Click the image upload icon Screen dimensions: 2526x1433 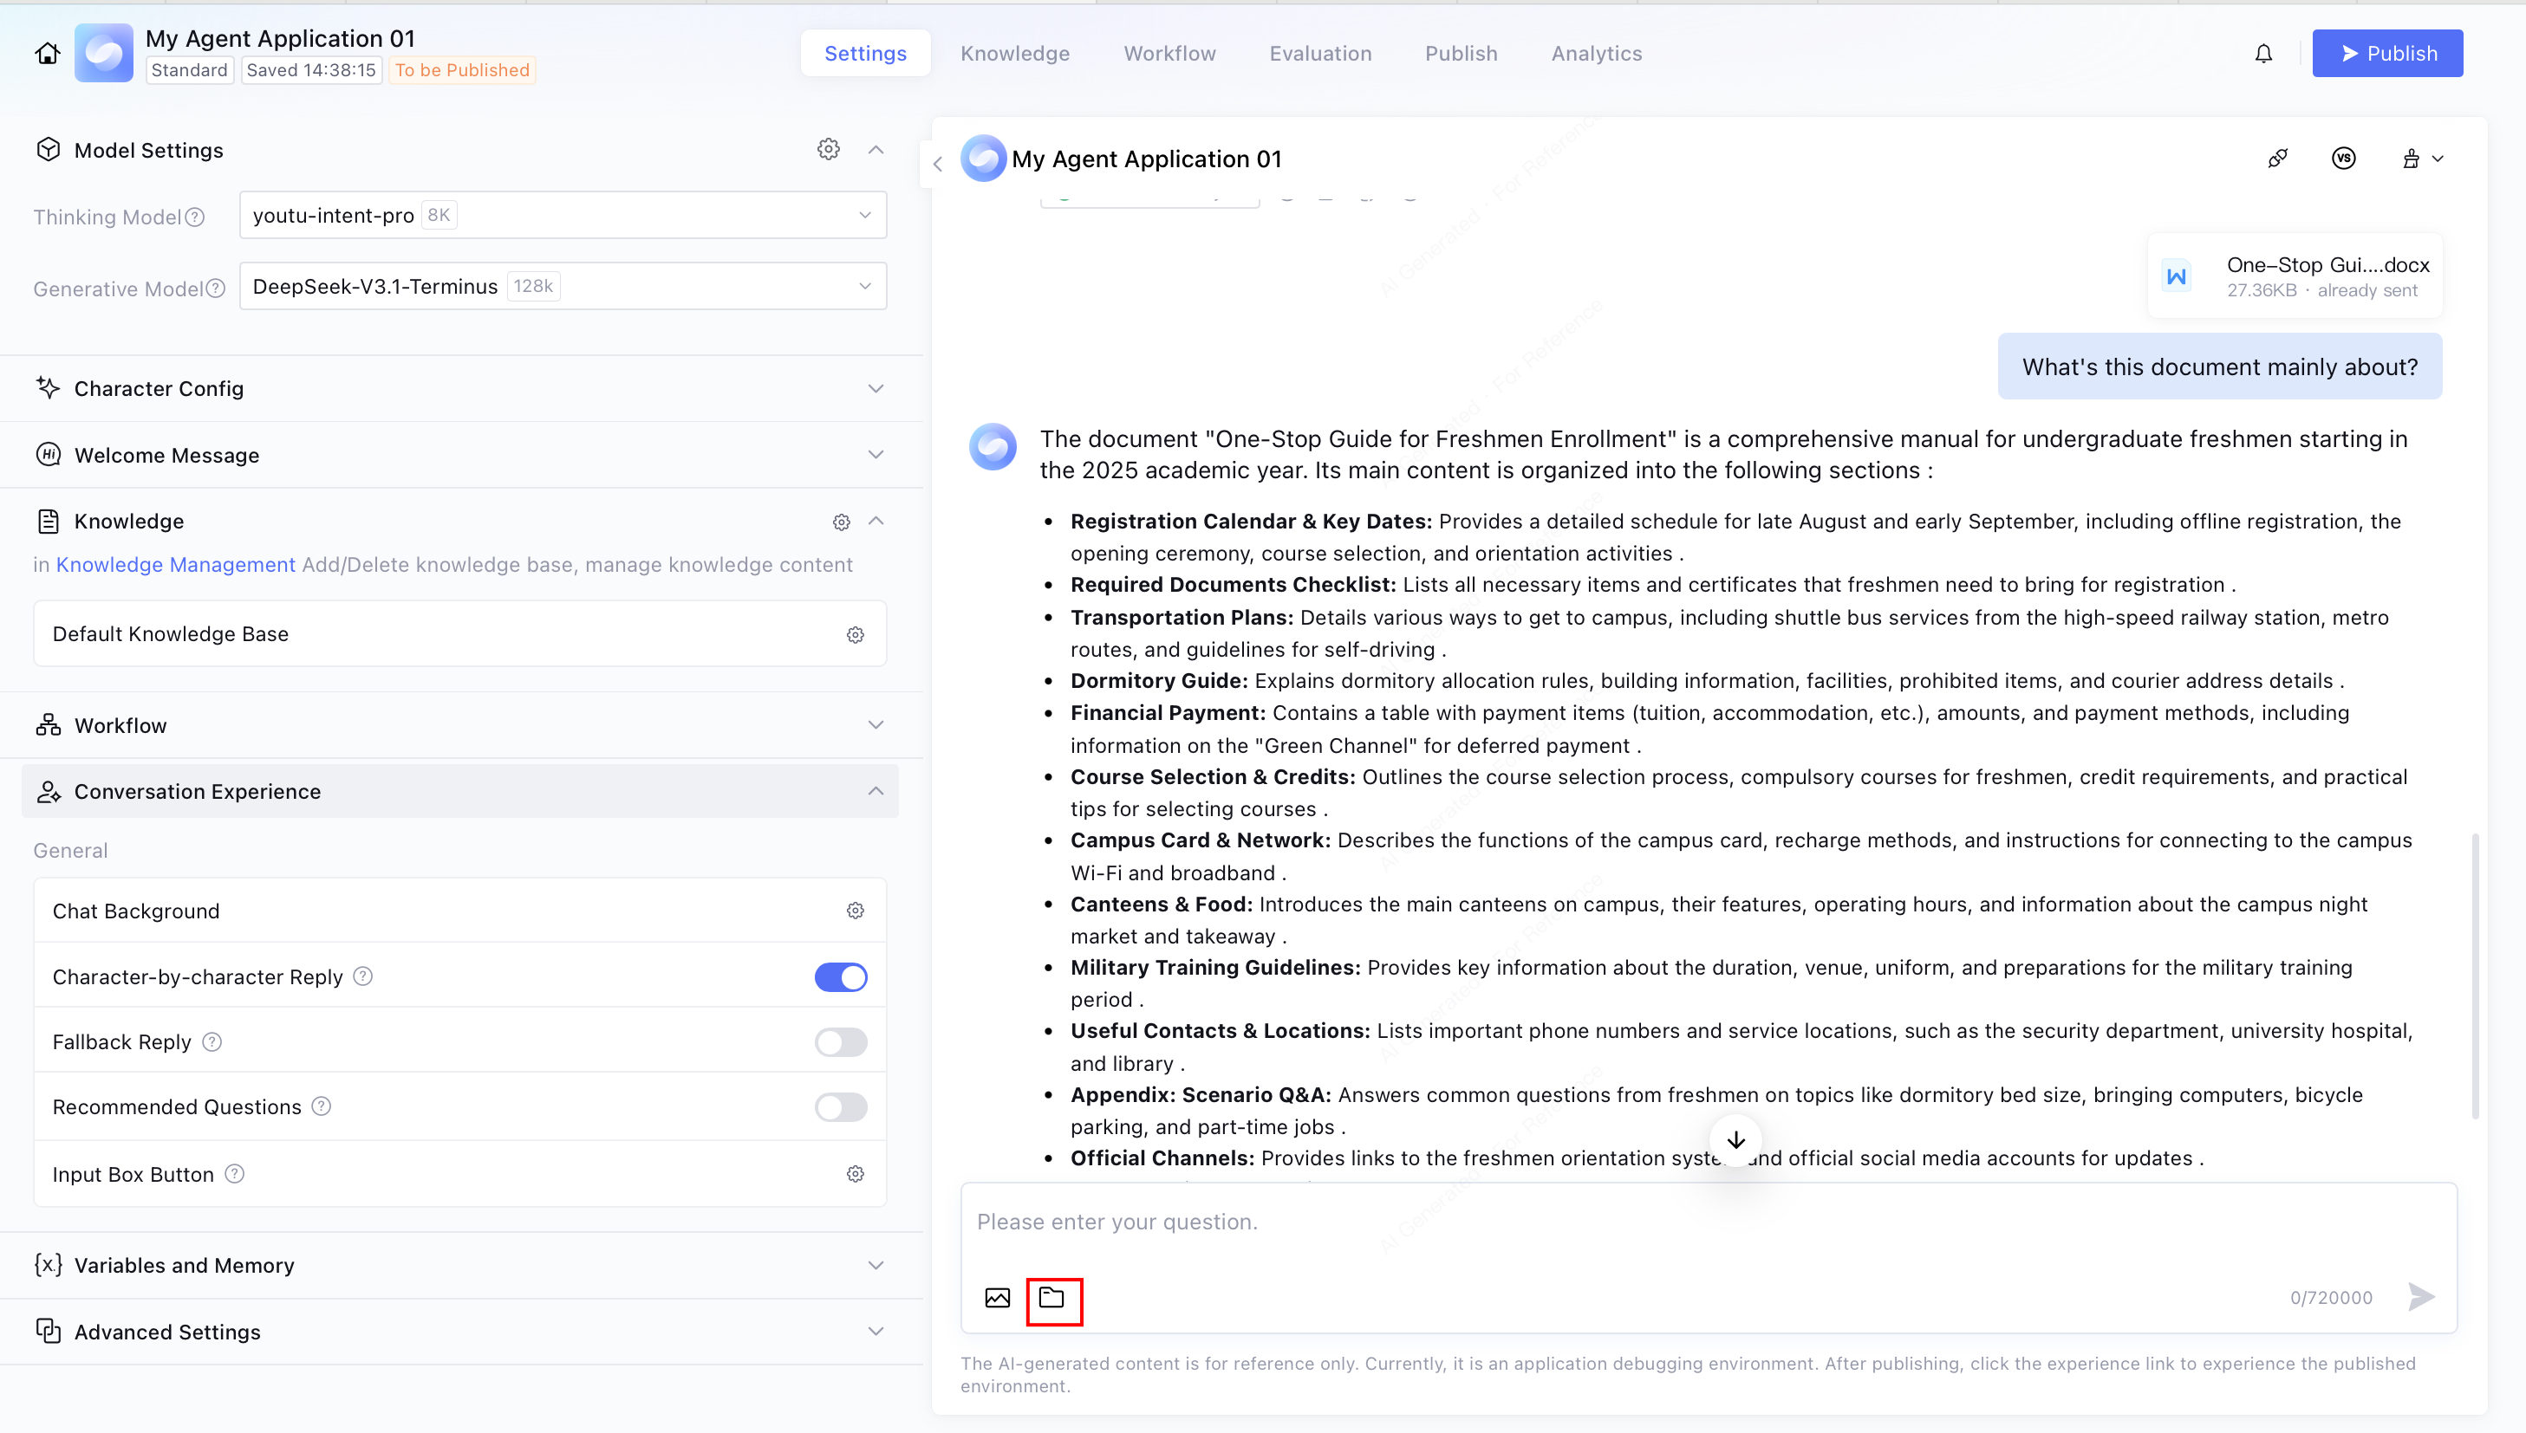(x=997, y=1297)
